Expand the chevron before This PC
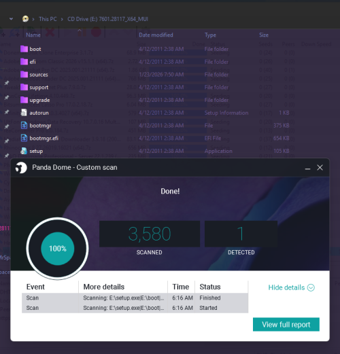Screen dimensions: 340x354 click(x=33, y=19)
